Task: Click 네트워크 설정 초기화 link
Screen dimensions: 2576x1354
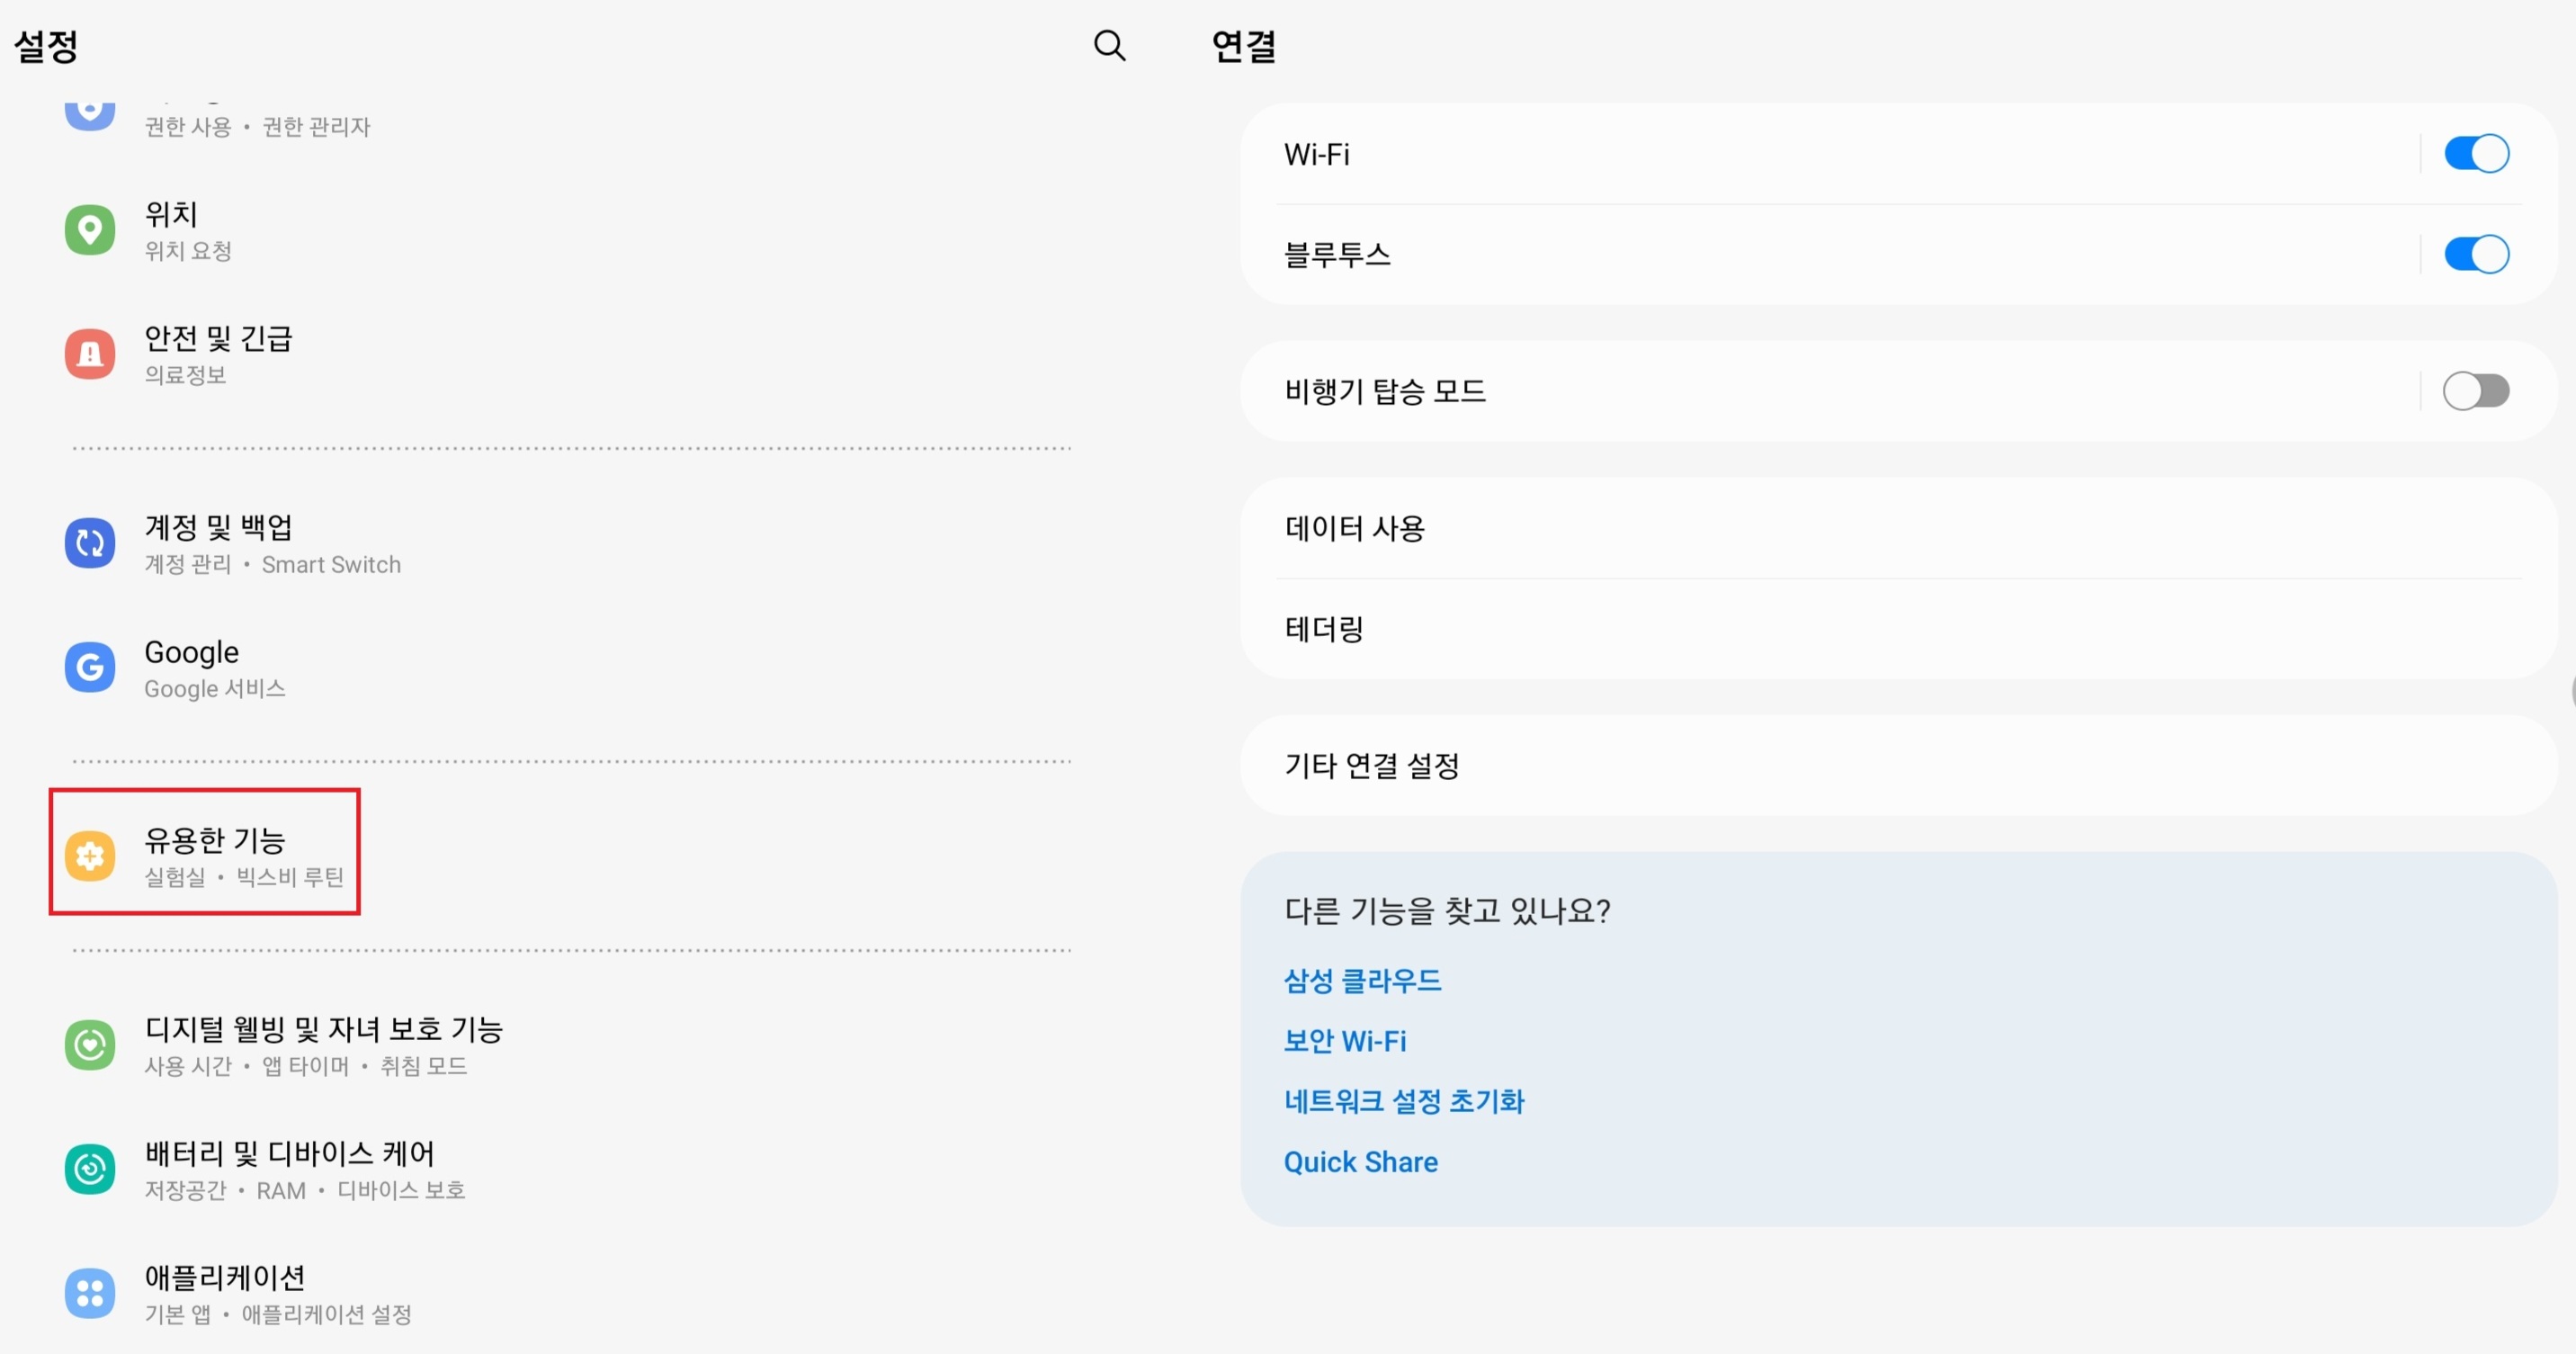Action: click(1404, 1101)
